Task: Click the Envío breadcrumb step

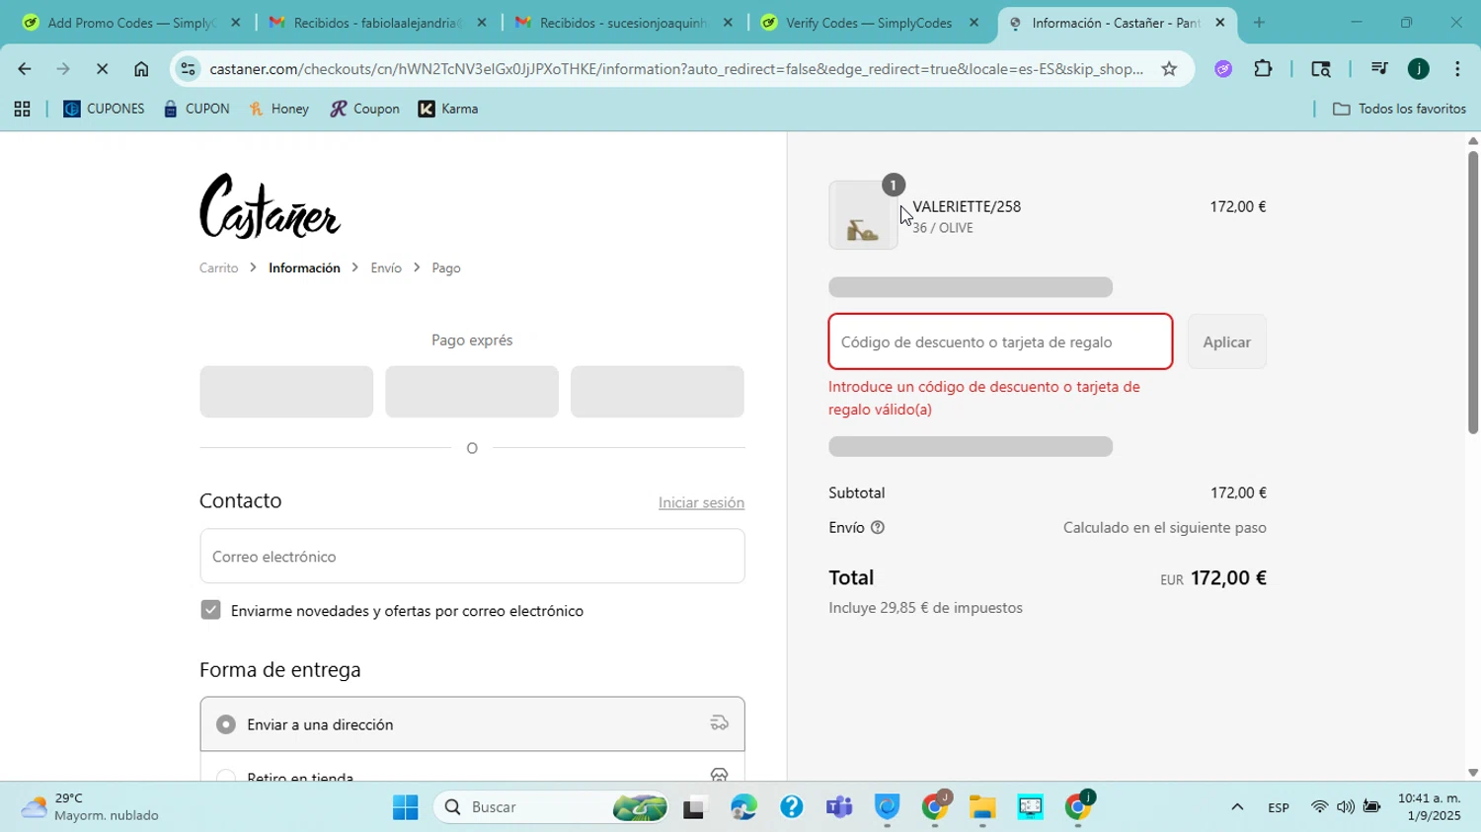Action: [x=386, y=268]
